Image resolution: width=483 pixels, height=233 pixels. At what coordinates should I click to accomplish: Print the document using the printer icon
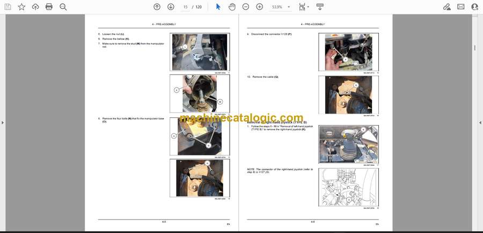(x=49, y=7)
